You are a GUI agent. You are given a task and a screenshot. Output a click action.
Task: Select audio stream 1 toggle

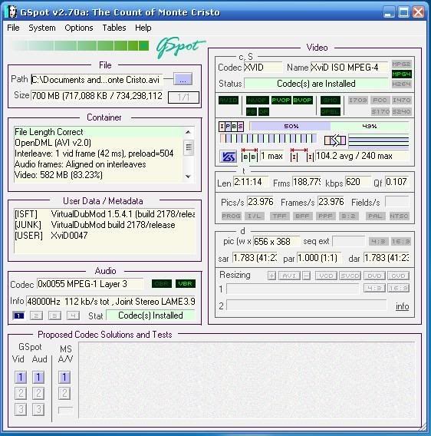(18, 315)
